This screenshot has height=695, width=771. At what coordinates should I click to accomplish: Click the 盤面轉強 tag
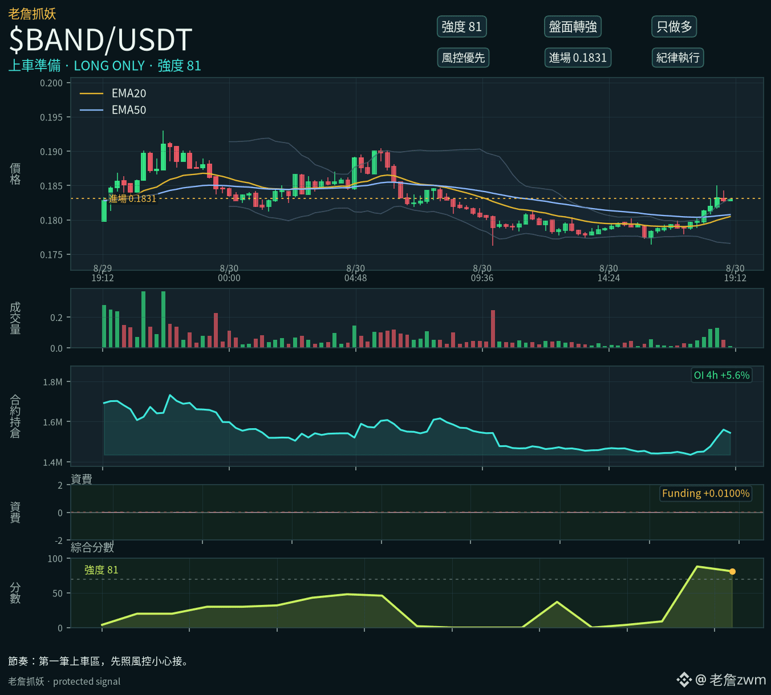point(573,27)
